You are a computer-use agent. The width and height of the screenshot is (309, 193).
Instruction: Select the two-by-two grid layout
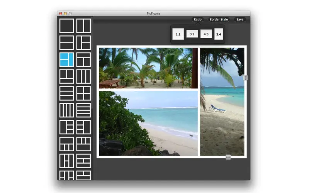click(x=83, y=93)
